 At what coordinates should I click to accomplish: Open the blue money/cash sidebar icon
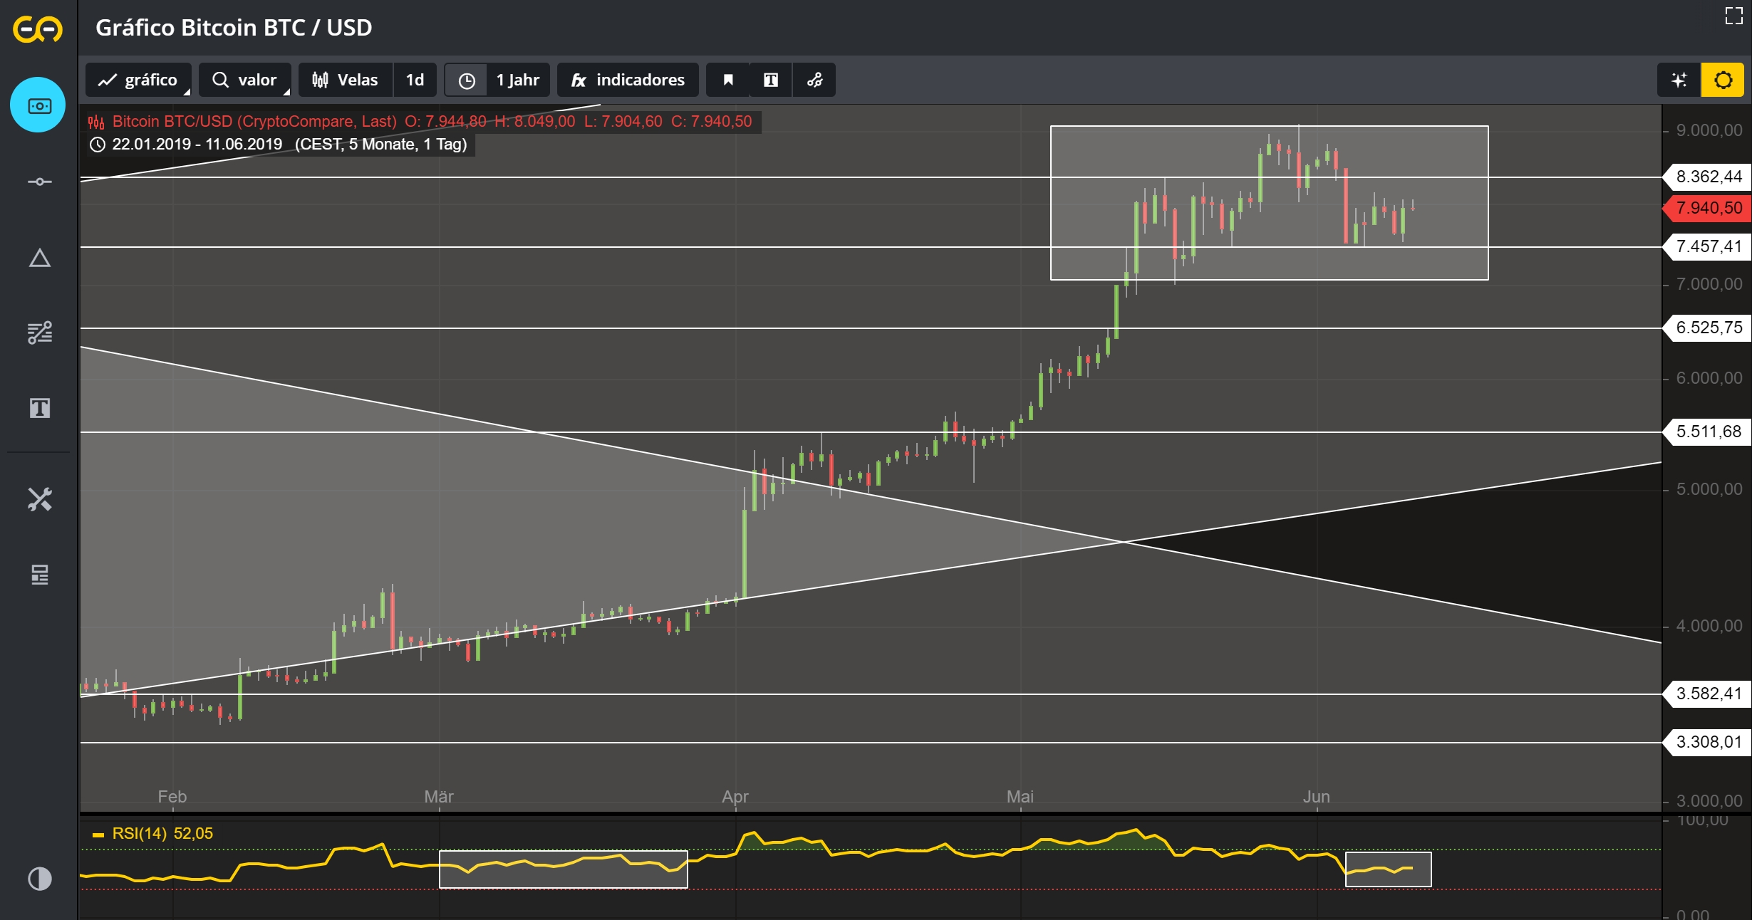[38, 105]
